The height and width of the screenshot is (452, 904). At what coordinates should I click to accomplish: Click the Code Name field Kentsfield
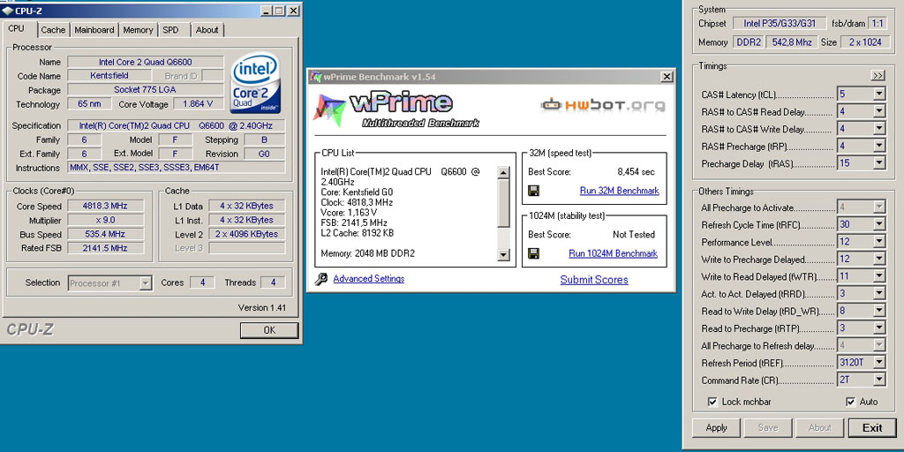109,76
